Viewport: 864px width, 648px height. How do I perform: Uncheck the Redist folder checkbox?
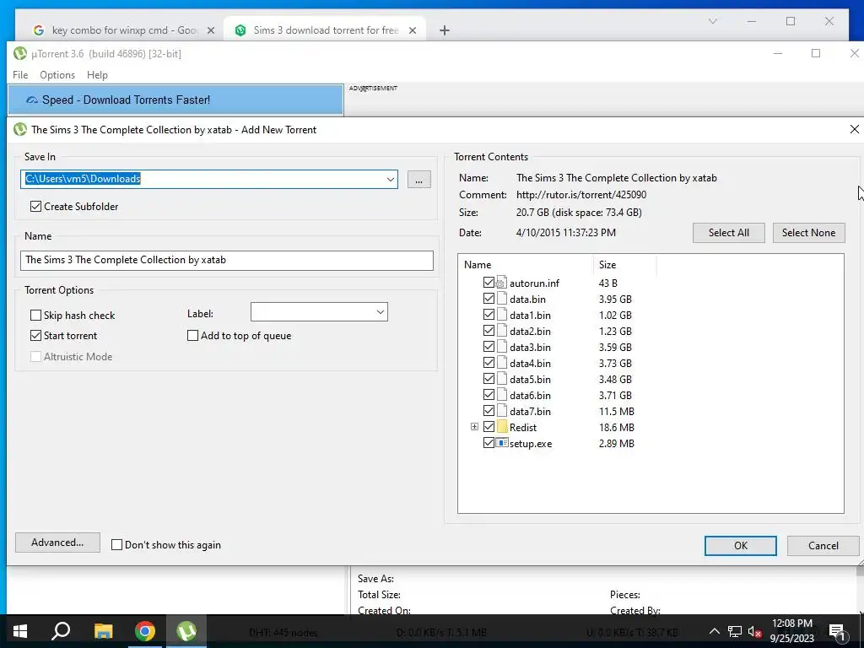pos(489,426)
